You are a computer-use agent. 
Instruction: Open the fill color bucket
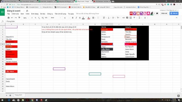coord(88,18)
